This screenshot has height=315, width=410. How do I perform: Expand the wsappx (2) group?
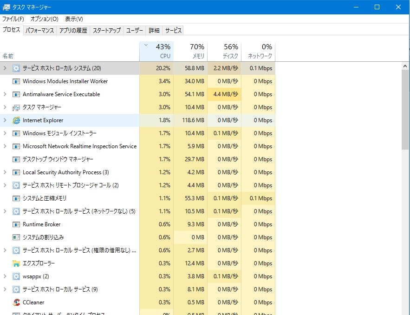[x=5, y=276]
